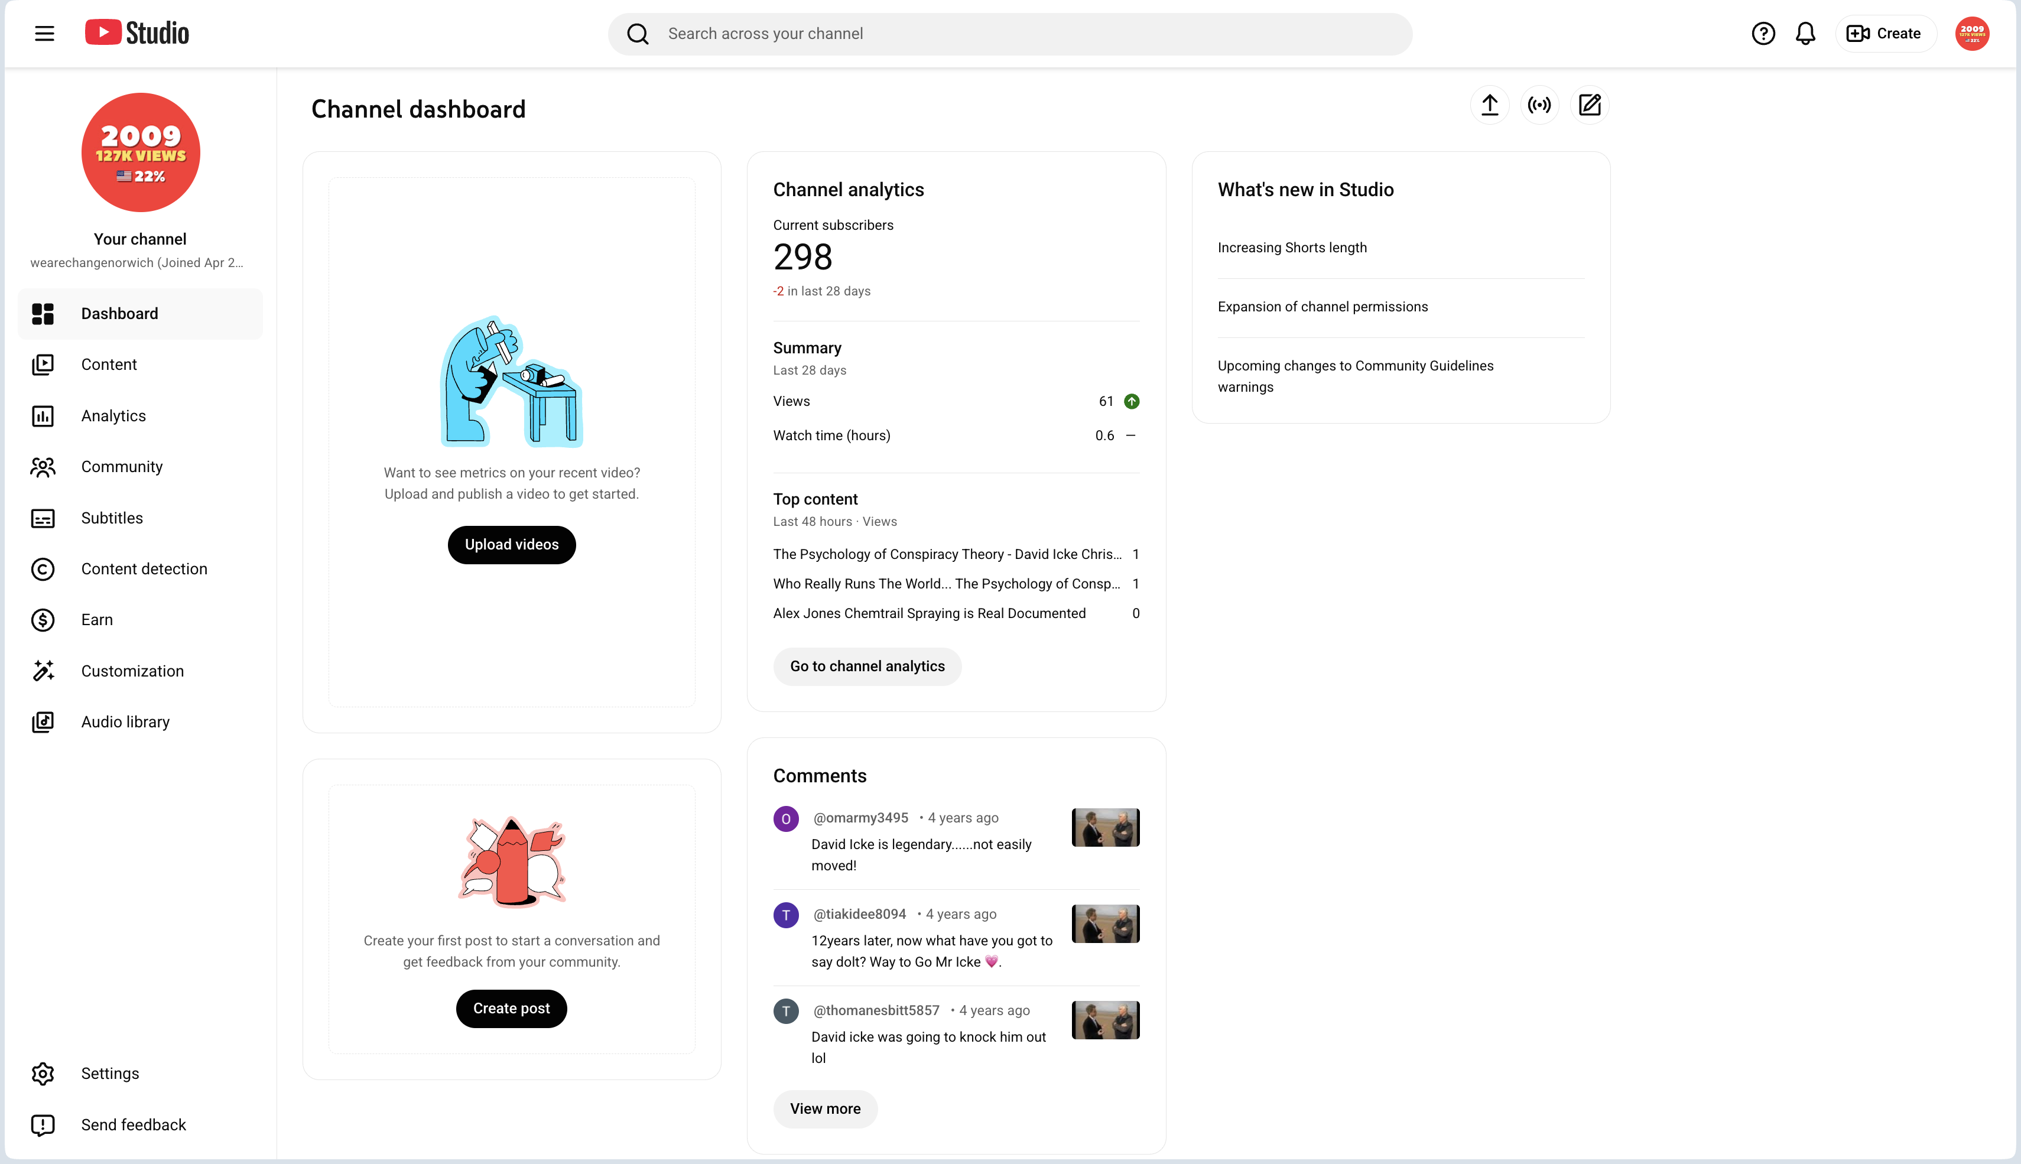2021x1164 pixels.
Task: Click the thomanesbitt5857 commenter avatar
Action: click(786, 1012)
